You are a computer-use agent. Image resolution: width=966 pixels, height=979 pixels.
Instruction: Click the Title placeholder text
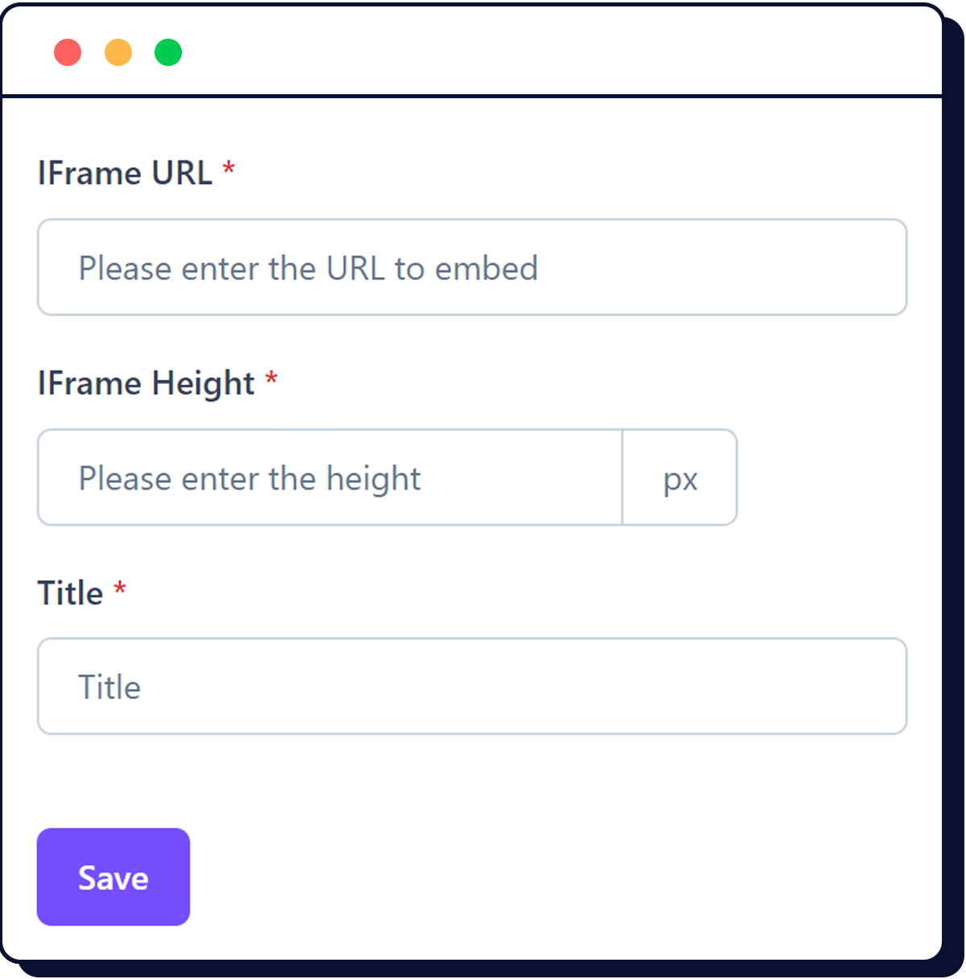pos(109,687)
